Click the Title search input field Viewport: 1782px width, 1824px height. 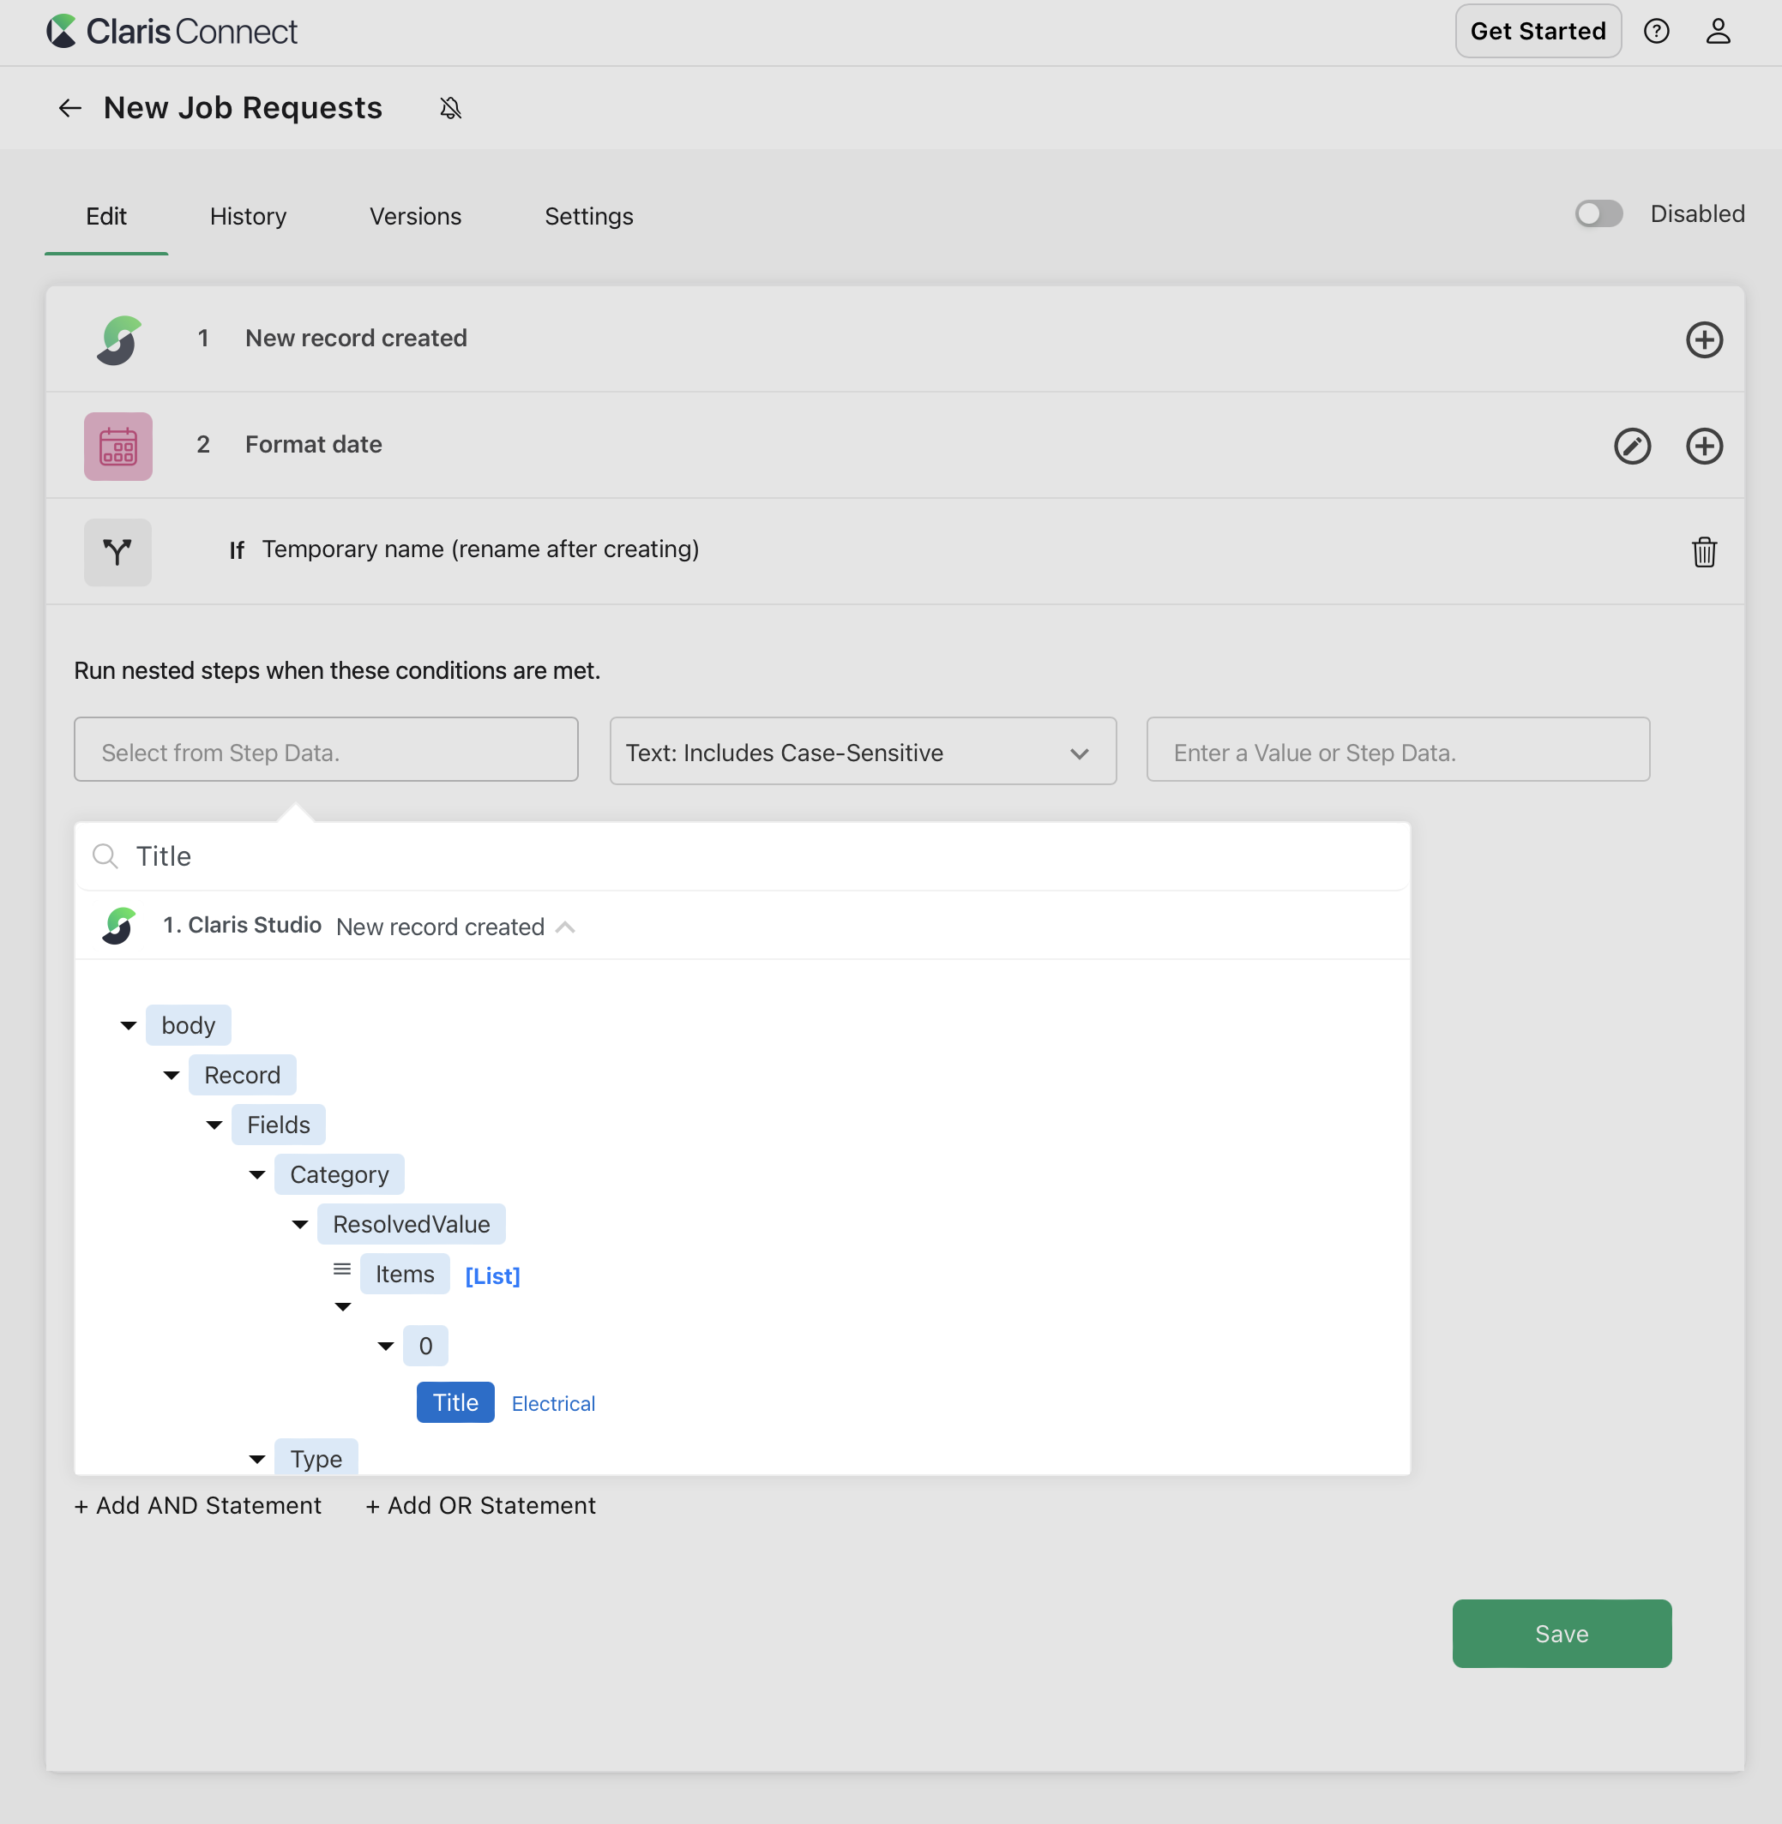(x=375, y=855)
